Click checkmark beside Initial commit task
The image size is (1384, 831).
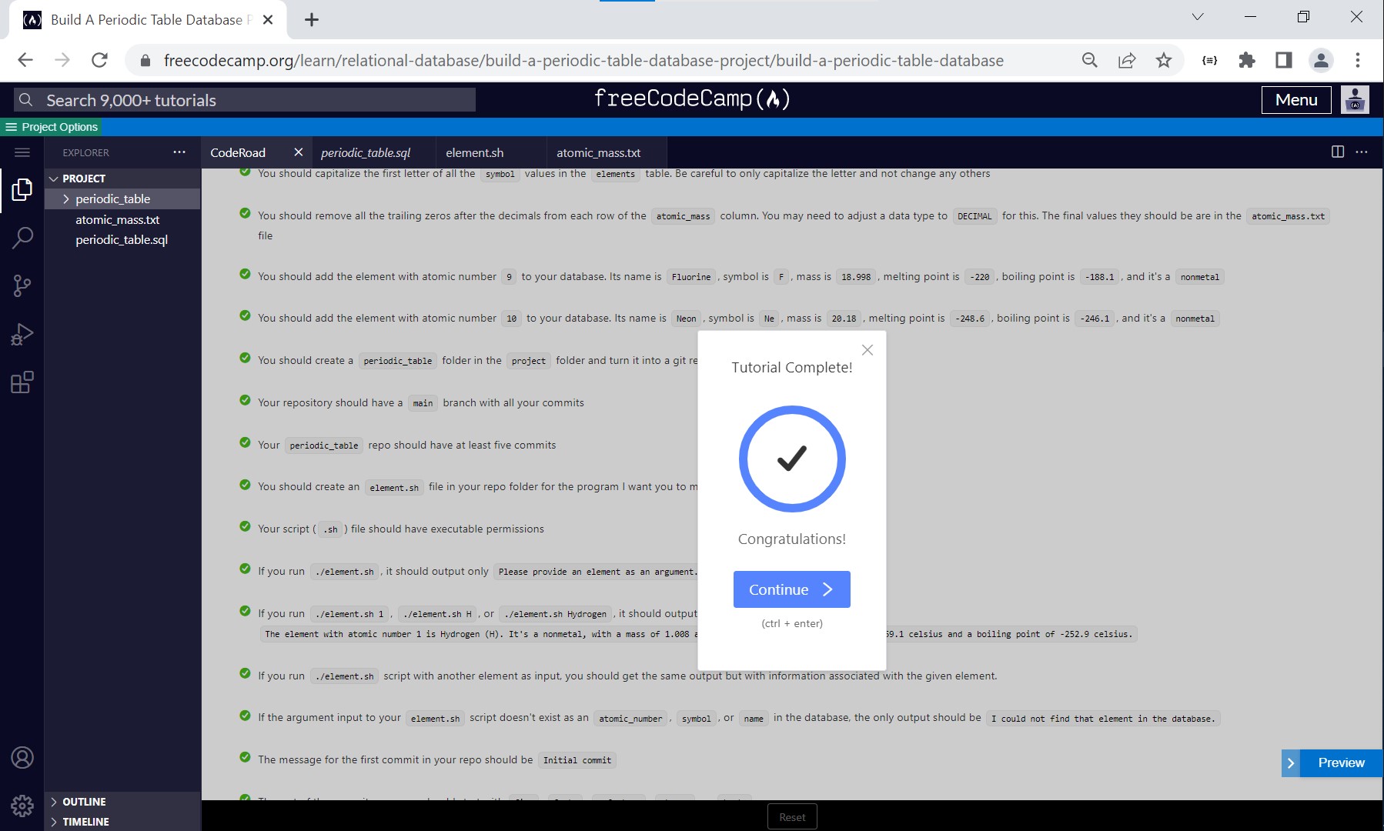click(x=245, y=757)
